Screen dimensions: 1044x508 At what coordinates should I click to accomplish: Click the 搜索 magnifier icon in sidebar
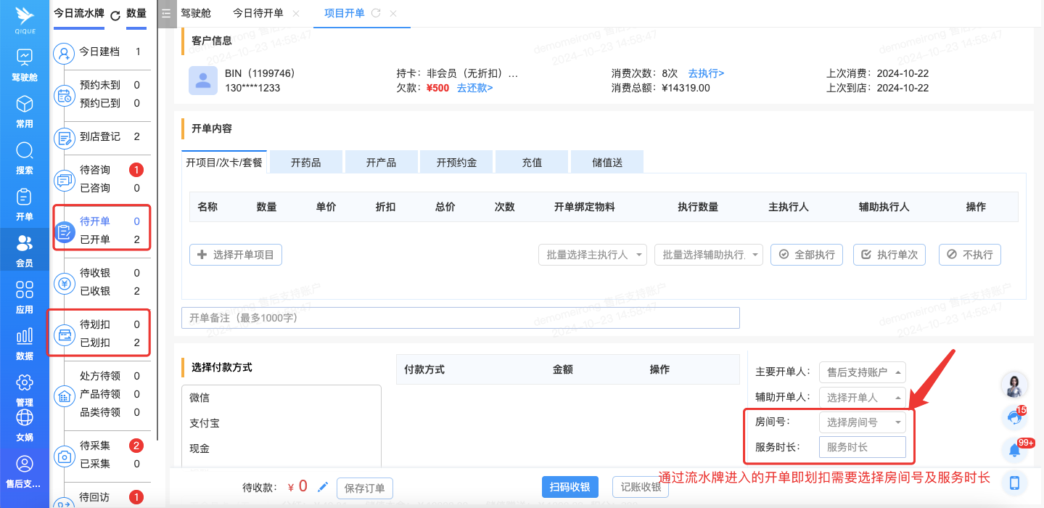[x=24, y=151]
